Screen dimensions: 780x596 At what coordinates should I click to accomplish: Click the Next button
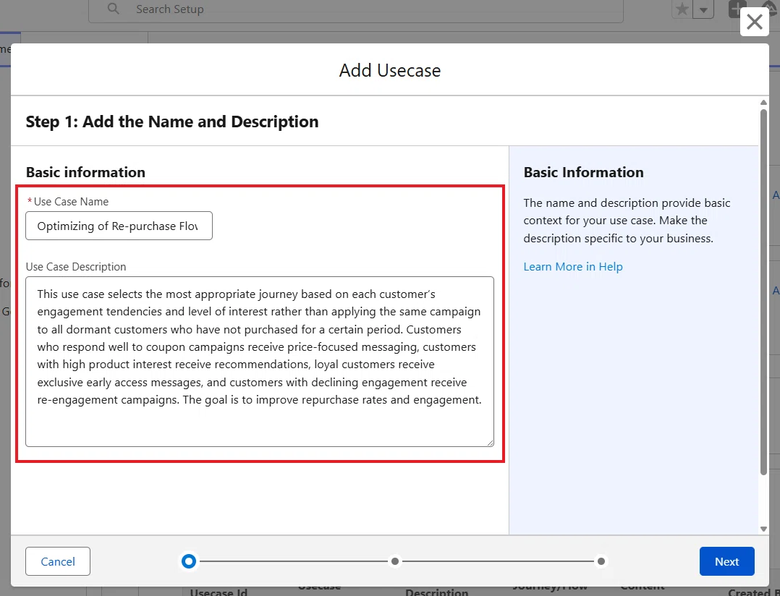[x=726, y=561]
